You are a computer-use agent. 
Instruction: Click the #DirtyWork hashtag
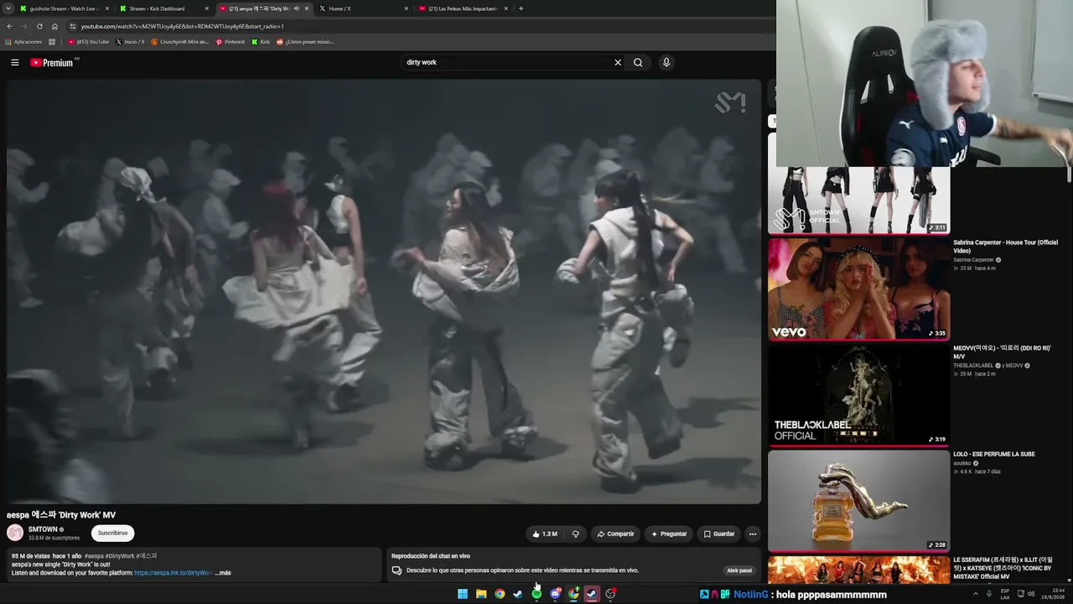click(x=121, y=556)
